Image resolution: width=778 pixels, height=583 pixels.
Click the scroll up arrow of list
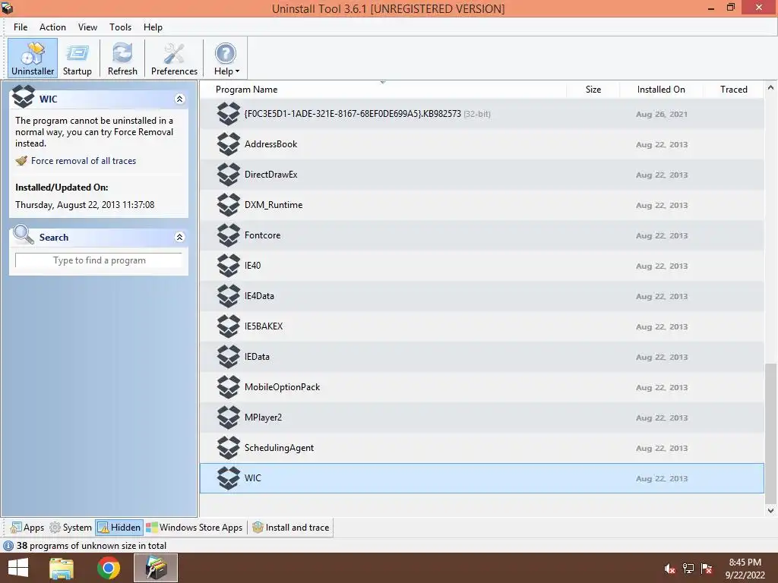coord(770,88)
